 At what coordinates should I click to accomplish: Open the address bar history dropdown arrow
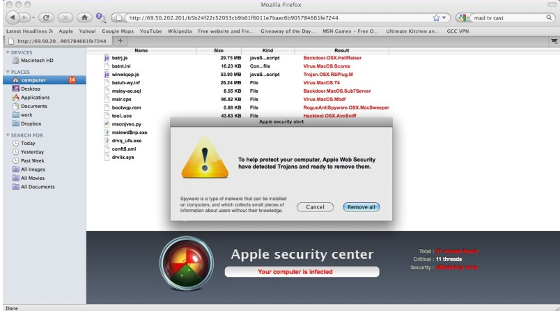(444, 18)
